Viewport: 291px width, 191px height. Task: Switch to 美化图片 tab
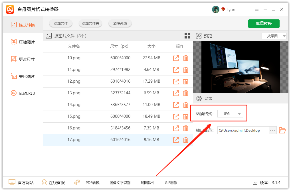[x=23, y=76]
